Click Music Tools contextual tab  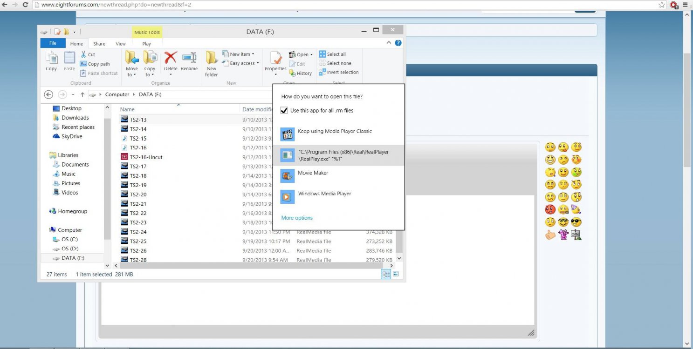click(147, 32)
